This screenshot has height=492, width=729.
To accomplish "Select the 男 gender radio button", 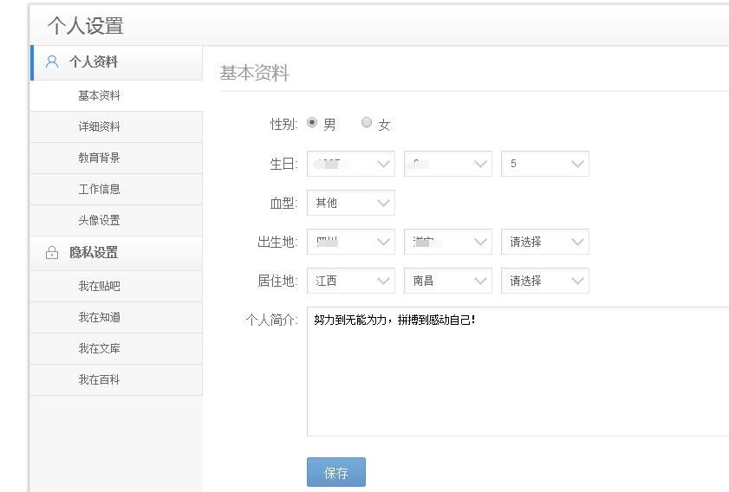I will pos(312,123).
